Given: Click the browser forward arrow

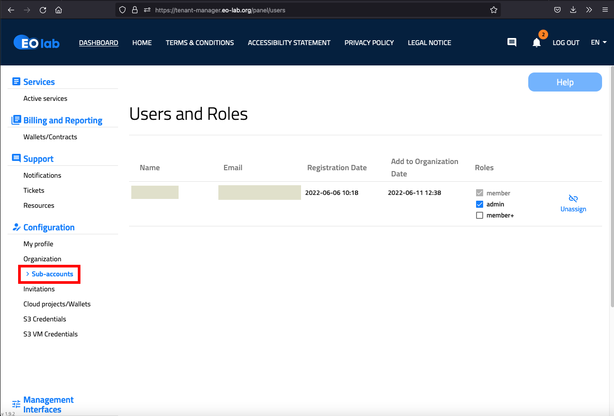Looking at the screenshot, I should [x=27, y=10].
